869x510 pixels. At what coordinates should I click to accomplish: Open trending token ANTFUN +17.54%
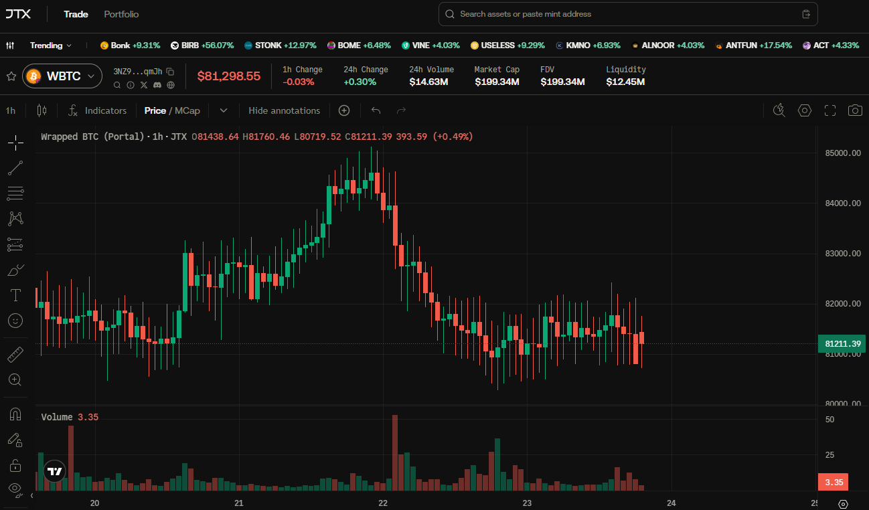(753, 46)
